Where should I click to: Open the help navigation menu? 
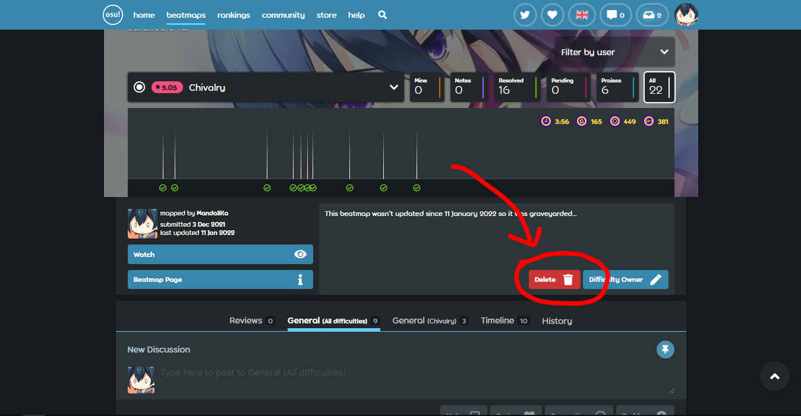coord(357,15)
